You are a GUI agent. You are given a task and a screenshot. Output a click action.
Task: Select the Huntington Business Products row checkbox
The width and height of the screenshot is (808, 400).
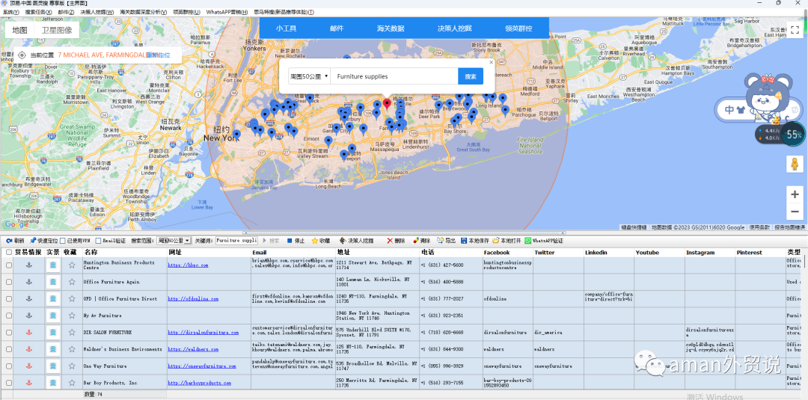click(9, 265)
